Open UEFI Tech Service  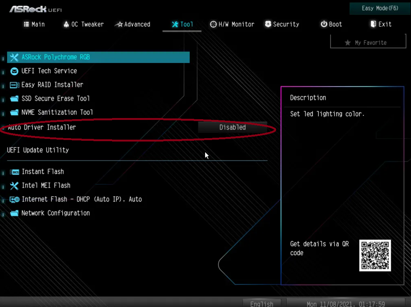(x=49, y=71)
